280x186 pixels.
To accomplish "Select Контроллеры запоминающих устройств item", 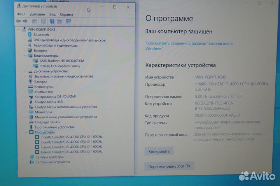I will coord(66,107).
